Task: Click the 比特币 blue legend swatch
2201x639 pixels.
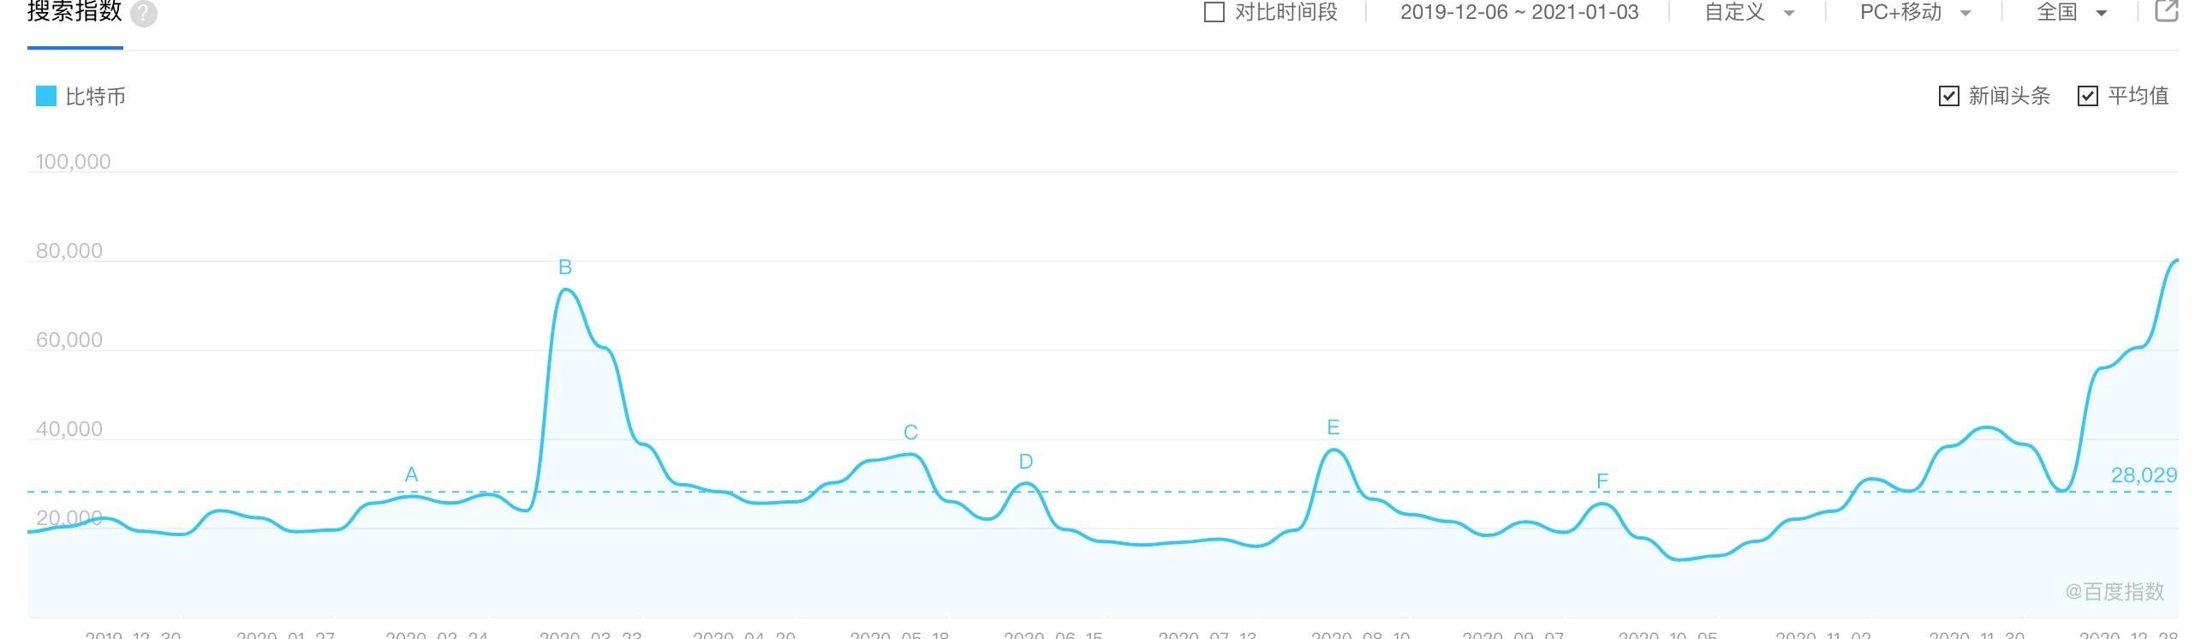Action: [45, 96]
